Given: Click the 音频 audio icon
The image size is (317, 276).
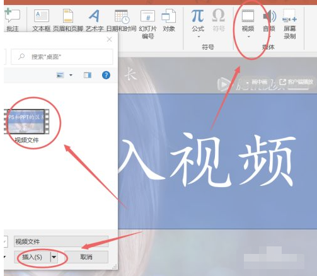Looking at the screenshot, I should pyautogui.click(x=269, y=20).
